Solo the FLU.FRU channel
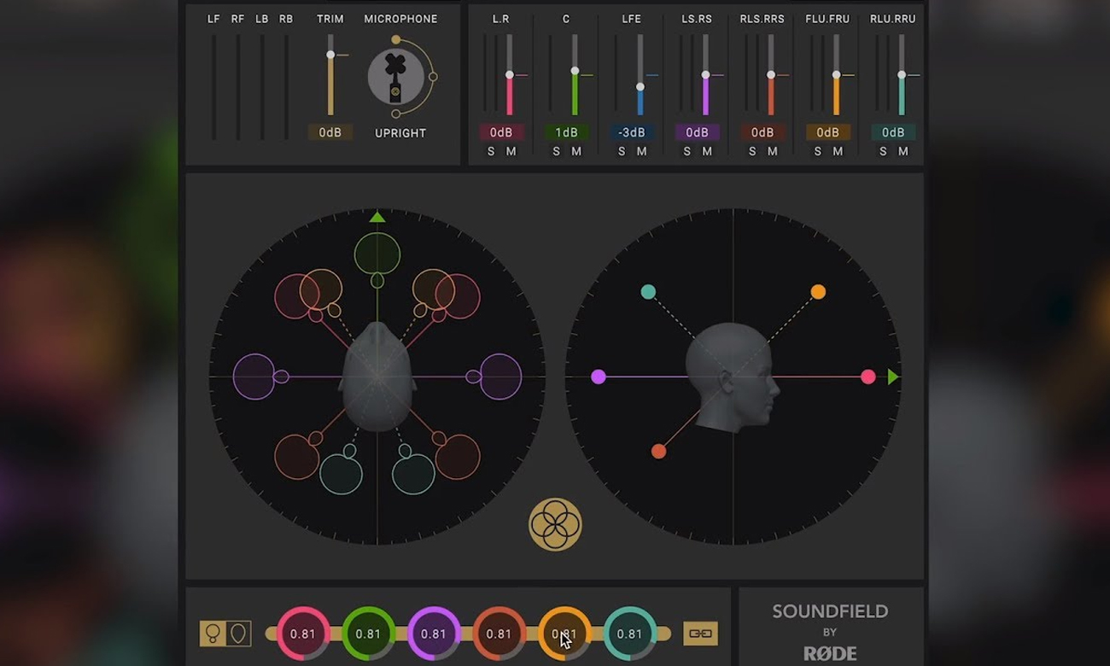This screenshot has width=1110, height=666. pyautogui.click(x=817, y=151)
